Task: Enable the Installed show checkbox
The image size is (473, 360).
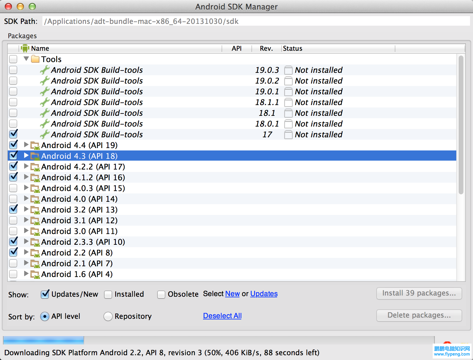Action: 108,295
